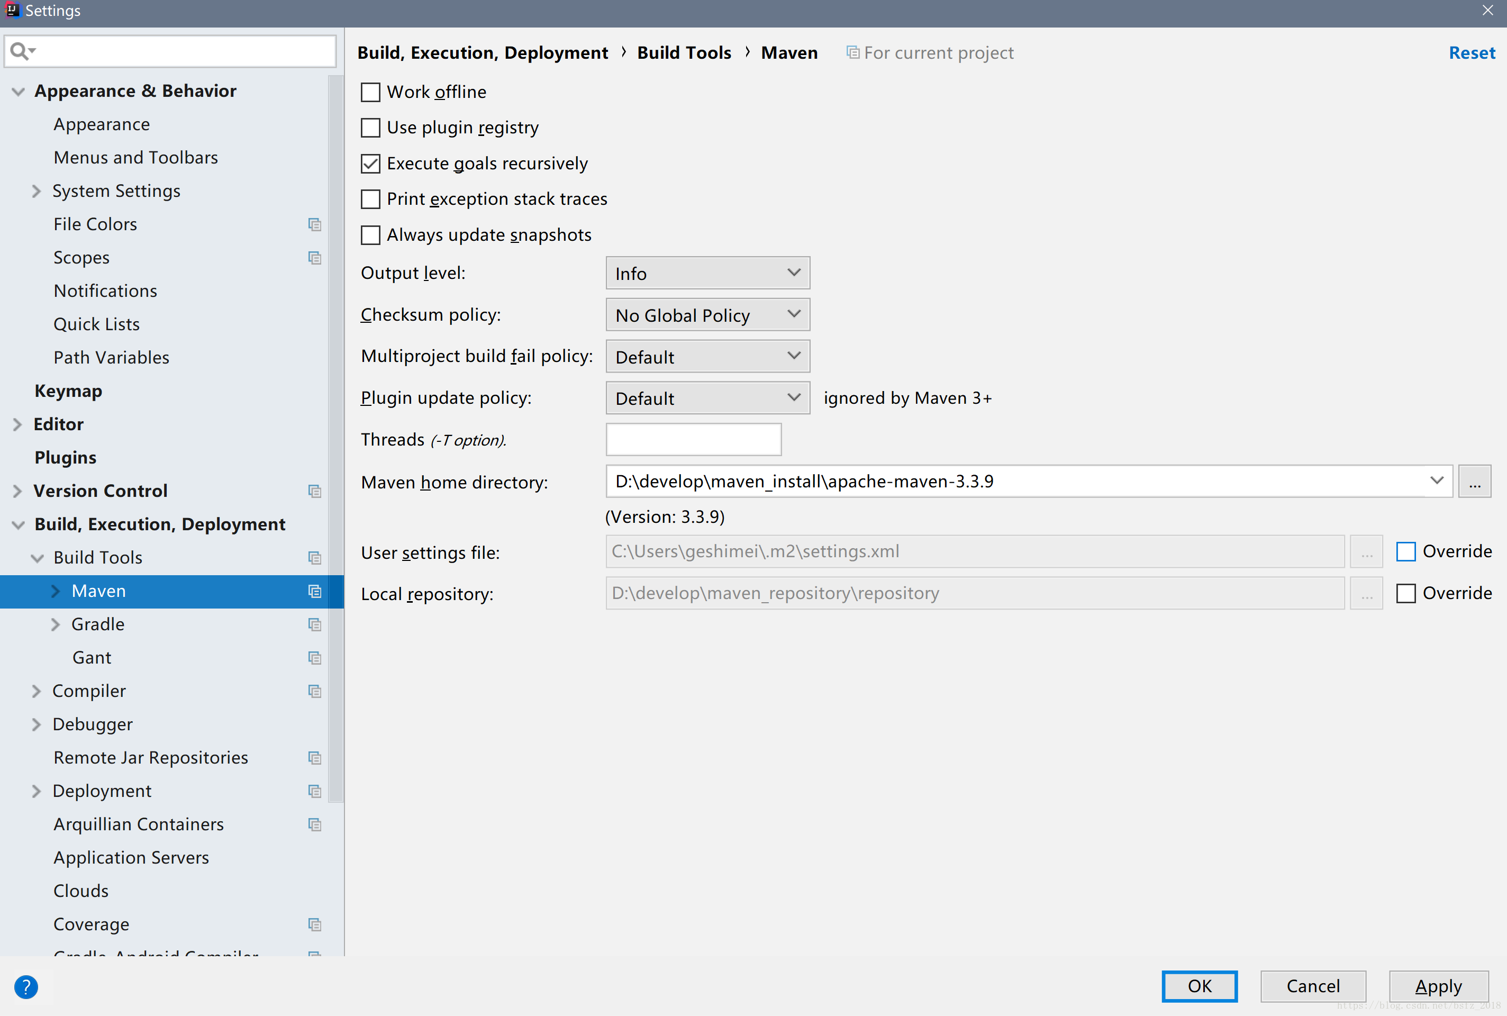The height and width of the screenshot is (1016, 1507).
Task: Select Application Servers settings
Action: 131,858
